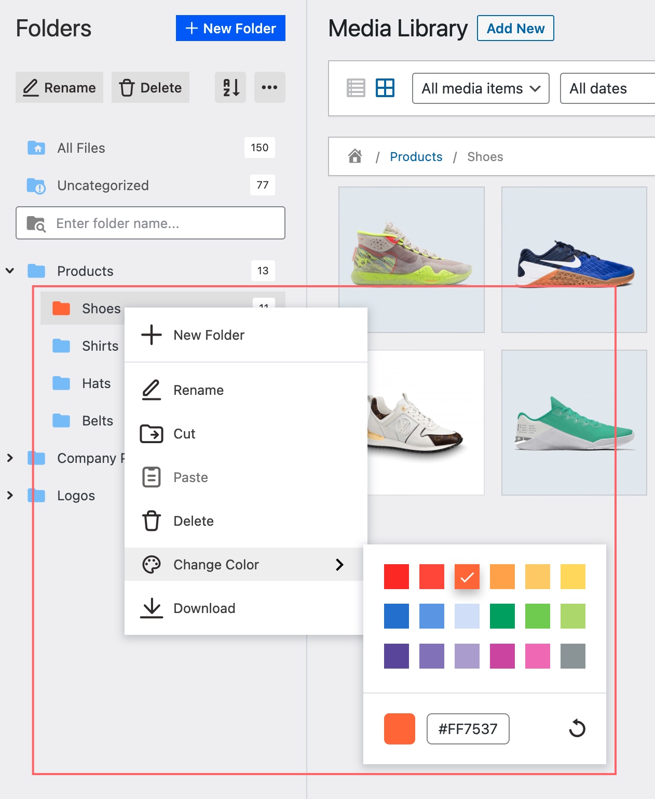655x799 pixels.
Task: Select the Uncategorized folder row
Action: [151, 185]
